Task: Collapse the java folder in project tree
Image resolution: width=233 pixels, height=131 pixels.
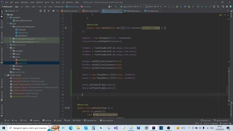Action: coord(8,24)
